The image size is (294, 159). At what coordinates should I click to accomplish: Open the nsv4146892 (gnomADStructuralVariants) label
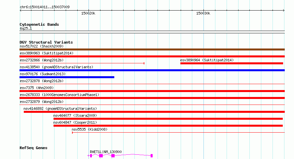[x=60, y=109]
